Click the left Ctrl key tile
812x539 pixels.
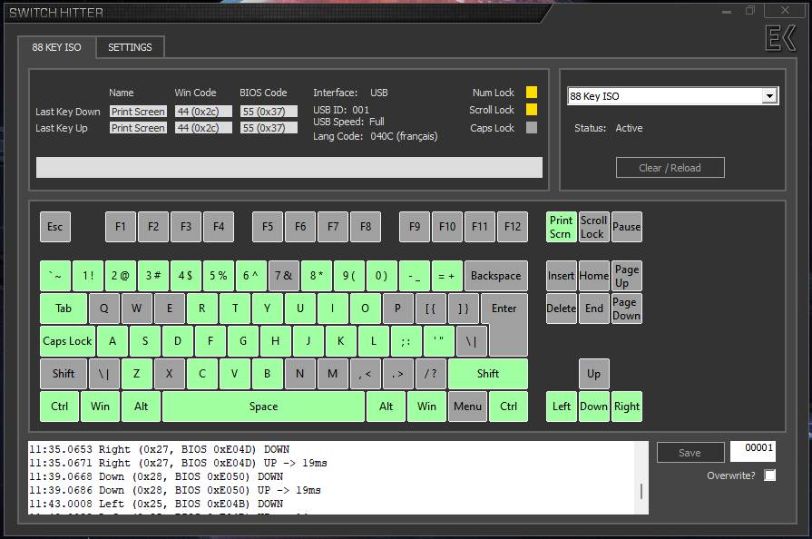(x=60, y=407)
